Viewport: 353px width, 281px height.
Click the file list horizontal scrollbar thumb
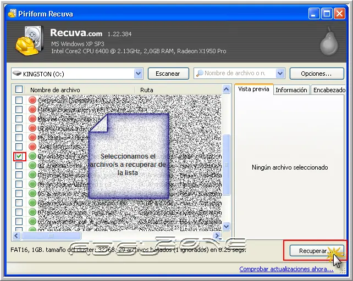pos(51,235)
